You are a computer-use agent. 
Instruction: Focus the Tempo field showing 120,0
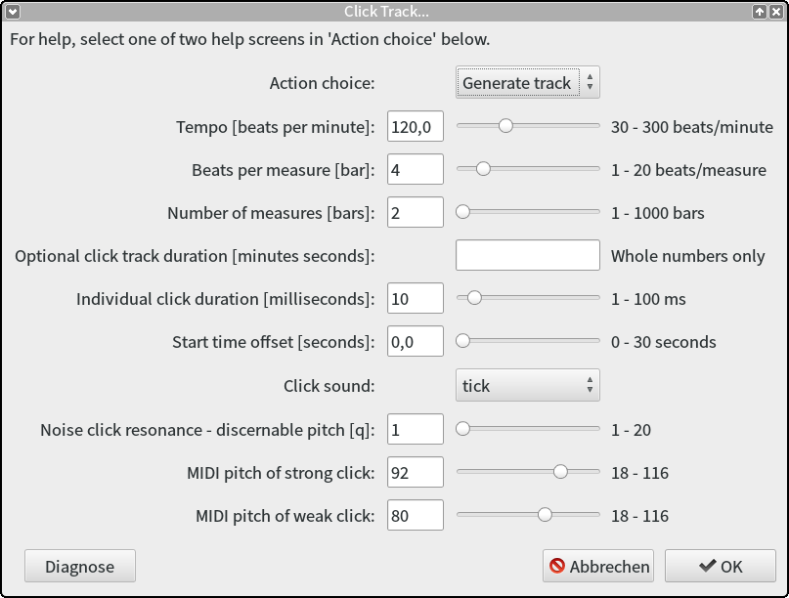pos(416,126)
